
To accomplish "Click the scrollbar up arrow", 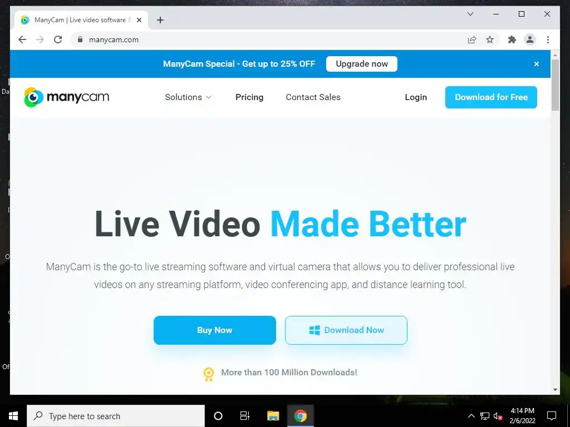I will pos(555,55).
